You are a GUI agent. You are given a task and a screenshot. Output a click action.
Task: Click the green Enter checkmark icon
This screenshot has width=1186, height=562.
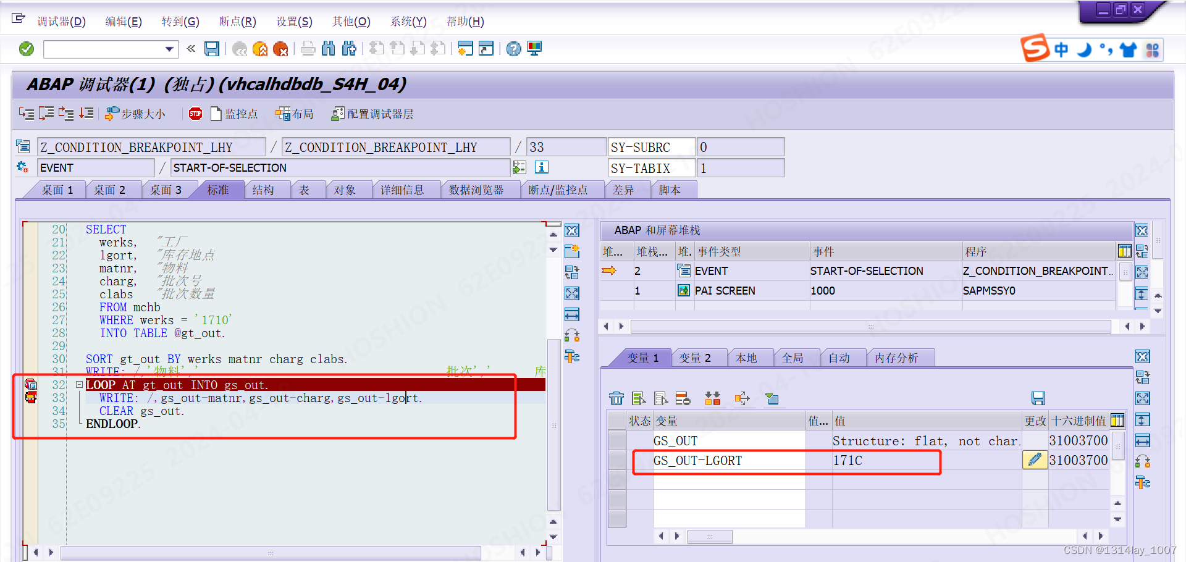pos(26,49)
